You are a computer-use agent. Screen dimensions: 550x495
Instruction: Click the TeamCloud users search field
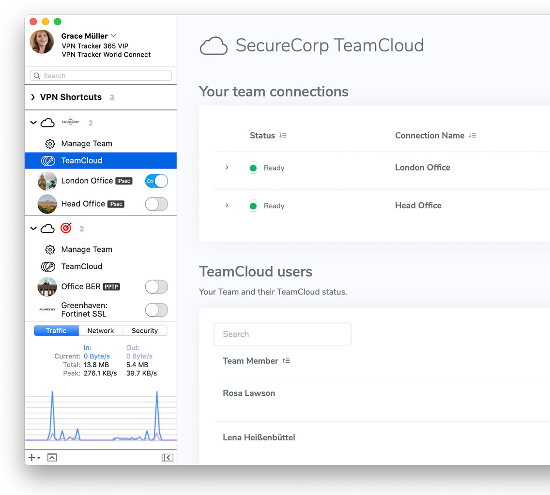282,334
